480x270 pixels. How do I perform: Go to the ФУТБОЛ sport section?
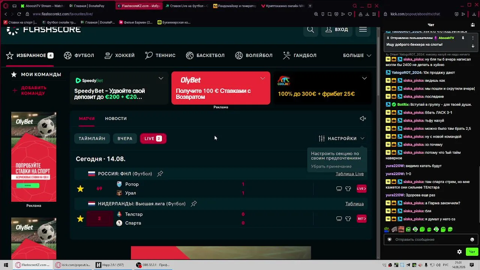click(x=79, y=55)
